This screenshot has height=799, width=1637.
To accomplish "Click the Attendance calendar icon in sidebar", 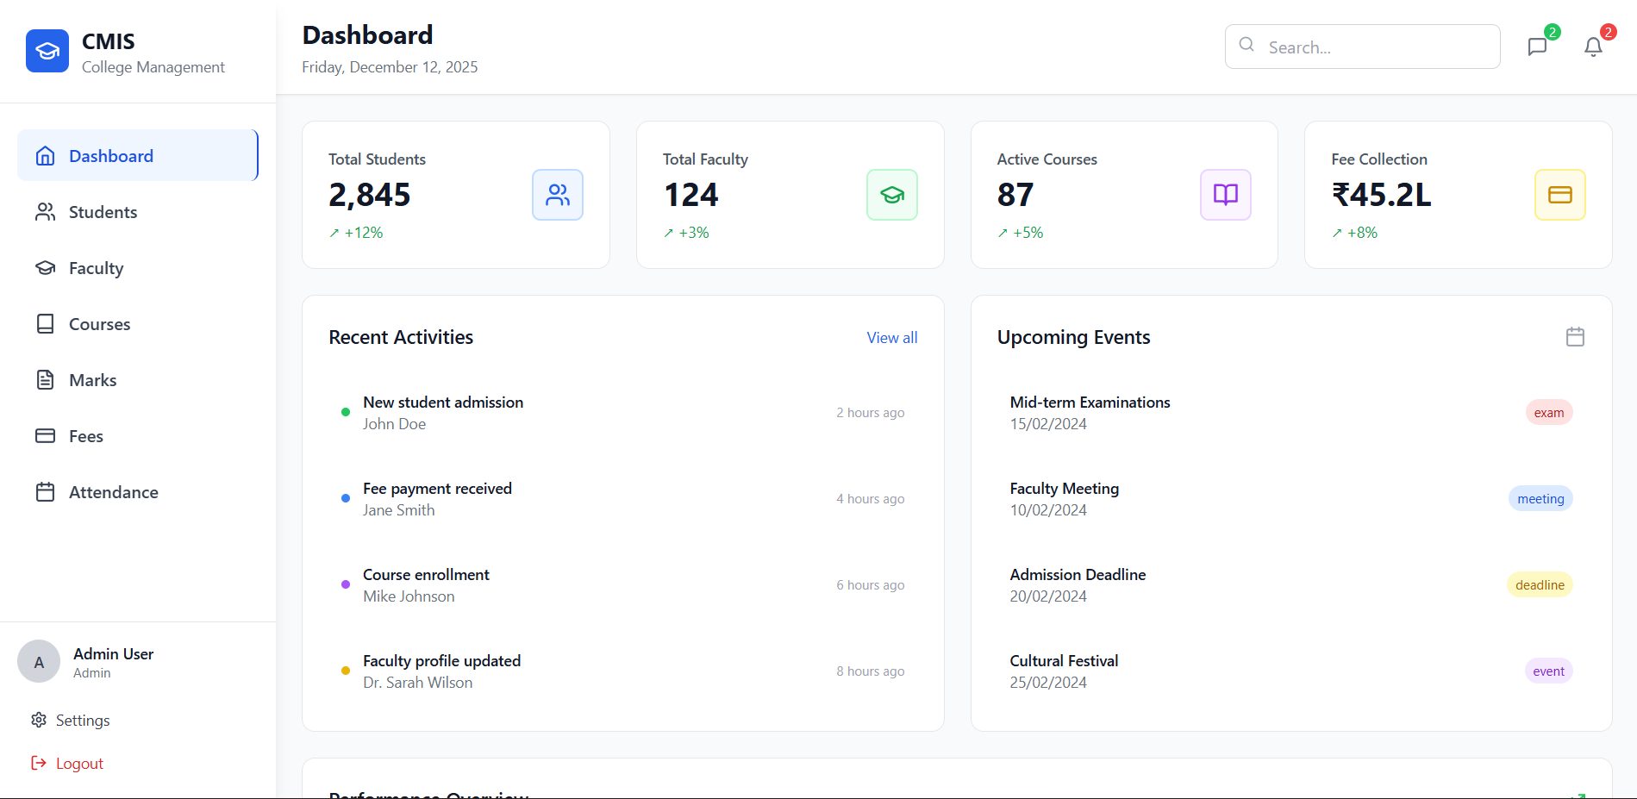I will click(x=46, y=492).
